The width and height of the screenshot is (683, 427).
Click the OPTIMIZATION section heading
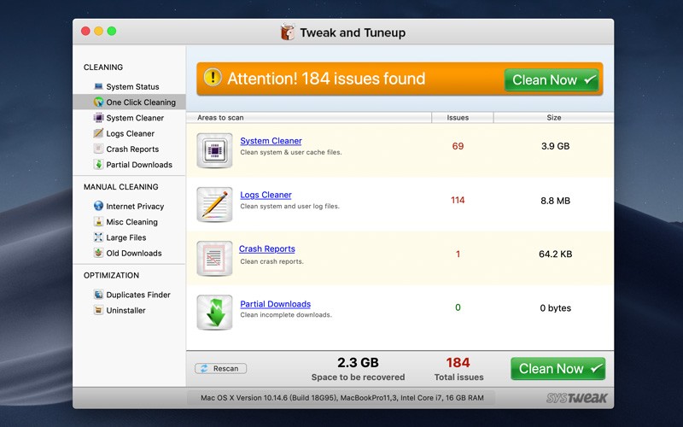111,275
